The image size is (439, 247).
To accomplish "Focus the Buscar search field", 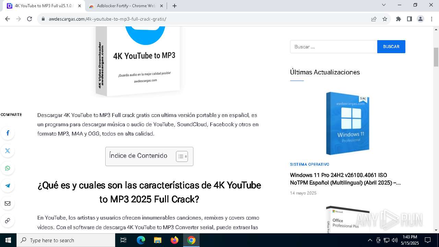I will 334,47.
